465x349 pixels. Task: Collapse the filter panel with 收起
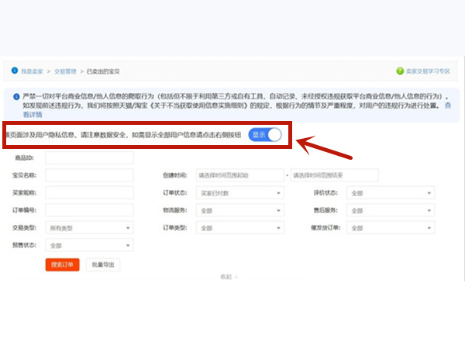coord(226,276)
